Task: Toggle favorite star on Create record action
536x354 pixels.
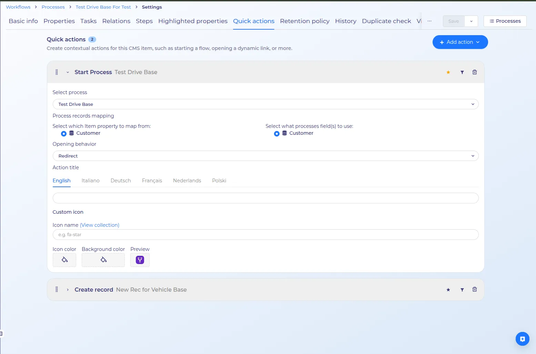Action: click(x=448, y=290)
